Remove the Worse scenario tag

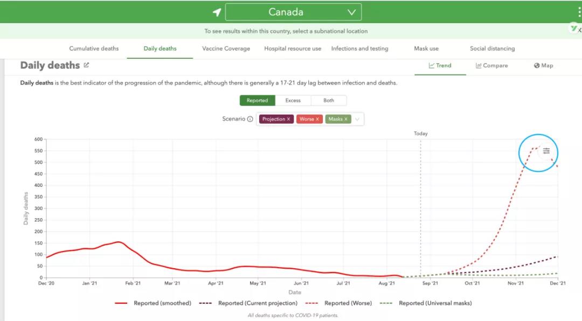[317, 119]
